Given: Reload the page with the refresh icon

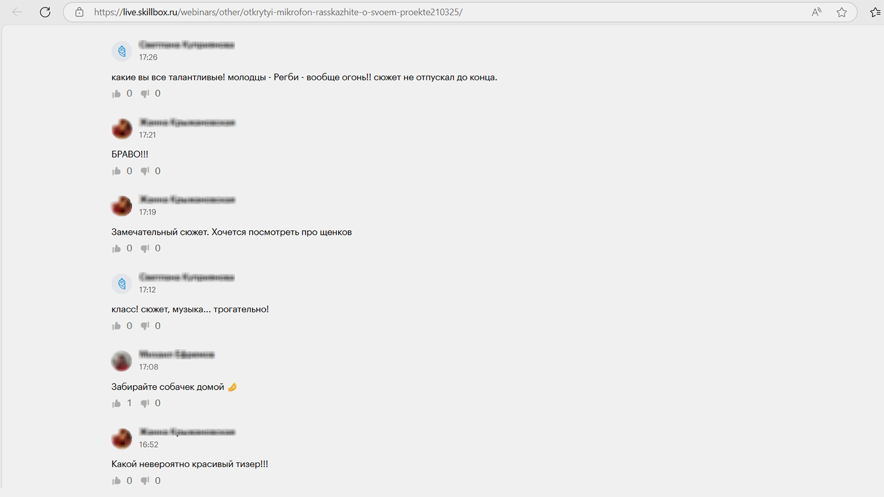Looking at the screenshot, I should 45,12.
